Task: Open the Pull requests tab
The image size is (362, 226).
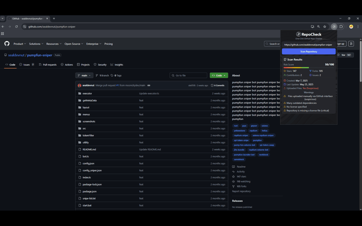Action: pos(48,64)
